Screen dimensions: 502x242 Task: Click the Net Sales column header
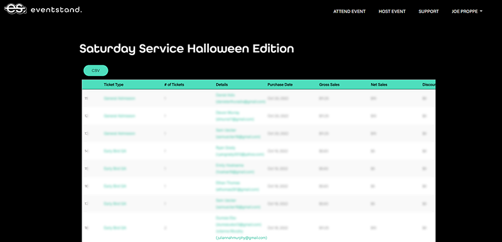click(x=379, y=85)
